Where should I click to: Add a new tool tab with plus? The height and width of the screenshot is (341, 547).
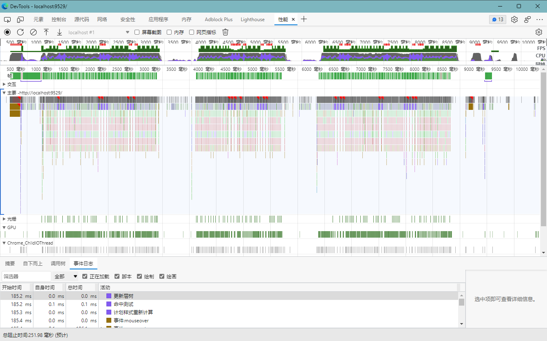point(304,19)
